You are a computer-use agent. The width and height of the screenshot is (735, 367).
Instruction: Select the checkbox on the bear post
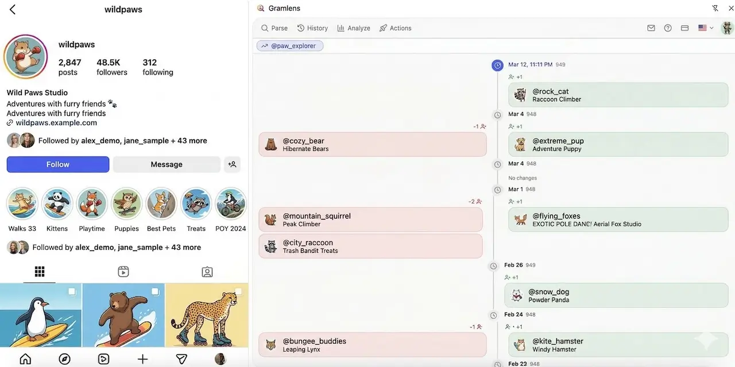pos(155,292)
